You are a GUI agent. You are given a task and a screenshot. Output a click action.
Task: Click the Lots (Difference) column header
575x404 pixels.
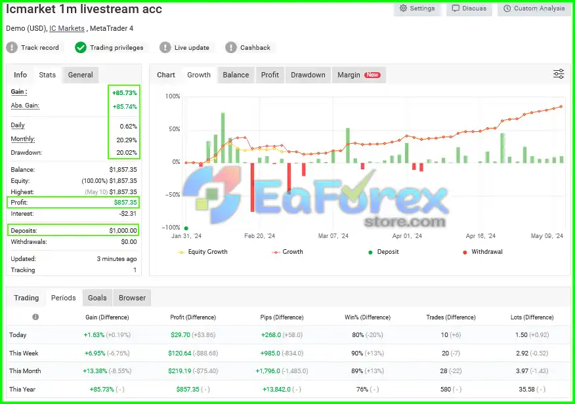click(x=532, y=317)
